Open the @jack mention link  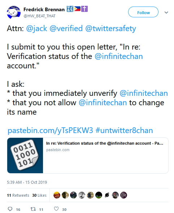pyautogui.click(x=36, y=29)
